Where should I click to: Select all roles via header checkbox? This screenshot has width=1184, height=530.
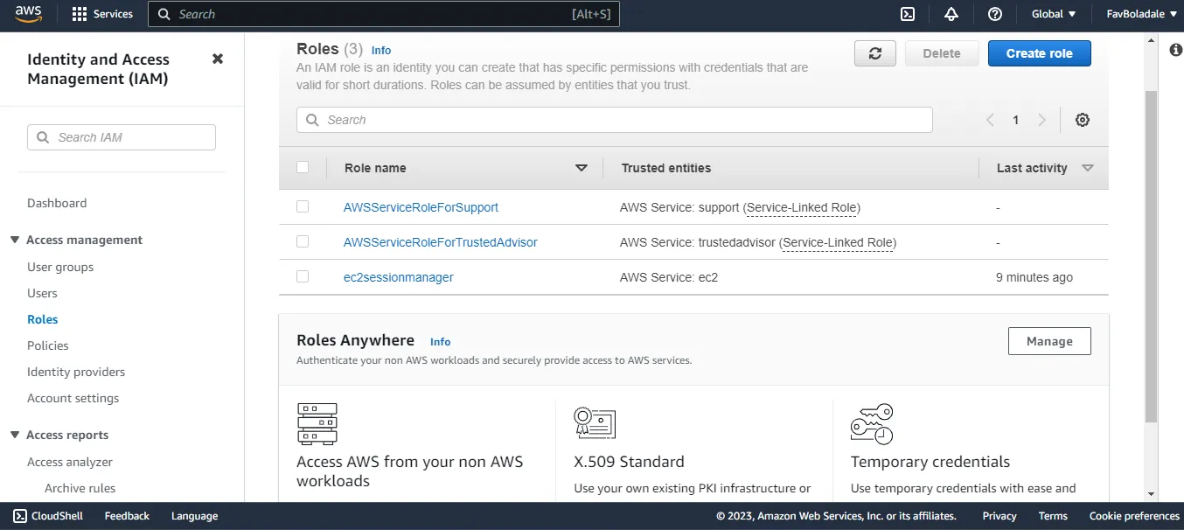[302, 167]
